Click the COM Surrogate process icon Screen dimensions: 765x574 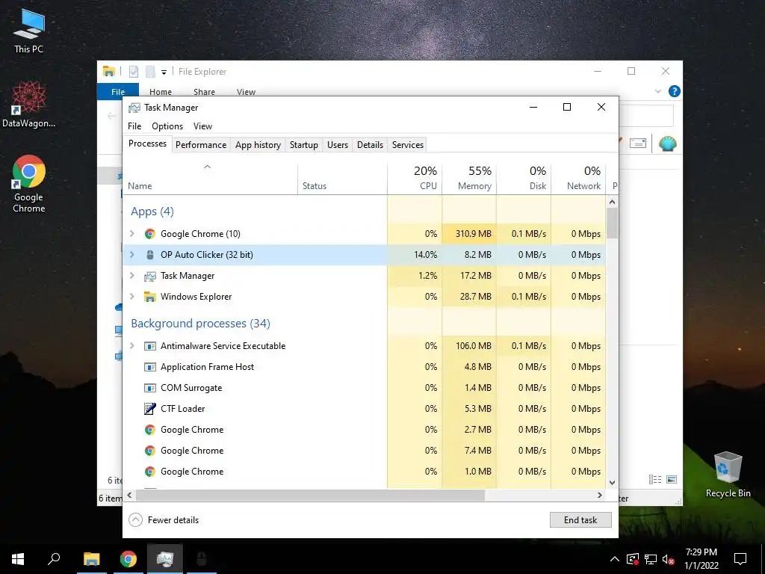(x=149, y=388)
